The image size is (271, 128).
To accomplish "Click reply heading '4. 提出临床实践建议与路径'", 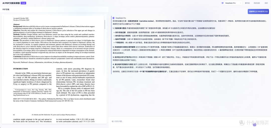I will tap(123, 64).
